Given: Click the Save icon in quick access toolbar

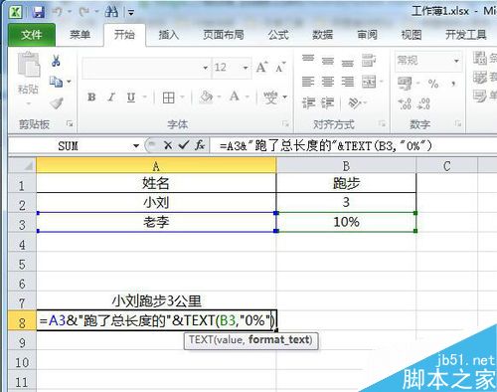Looking at the screenshot, I should click(39, 12).
